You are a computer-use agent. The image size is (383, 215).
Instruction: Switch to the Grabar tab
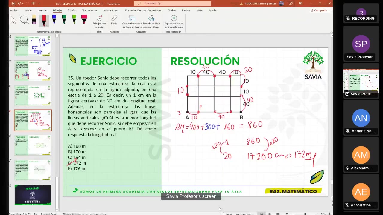172,10
